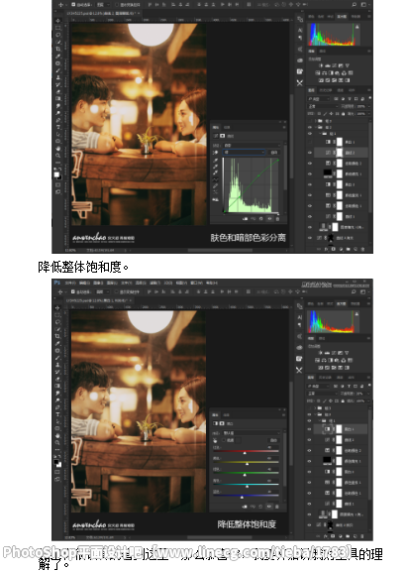
Task: Click Yellows slider handle in lower Properties panel
Action: point(248,464)
